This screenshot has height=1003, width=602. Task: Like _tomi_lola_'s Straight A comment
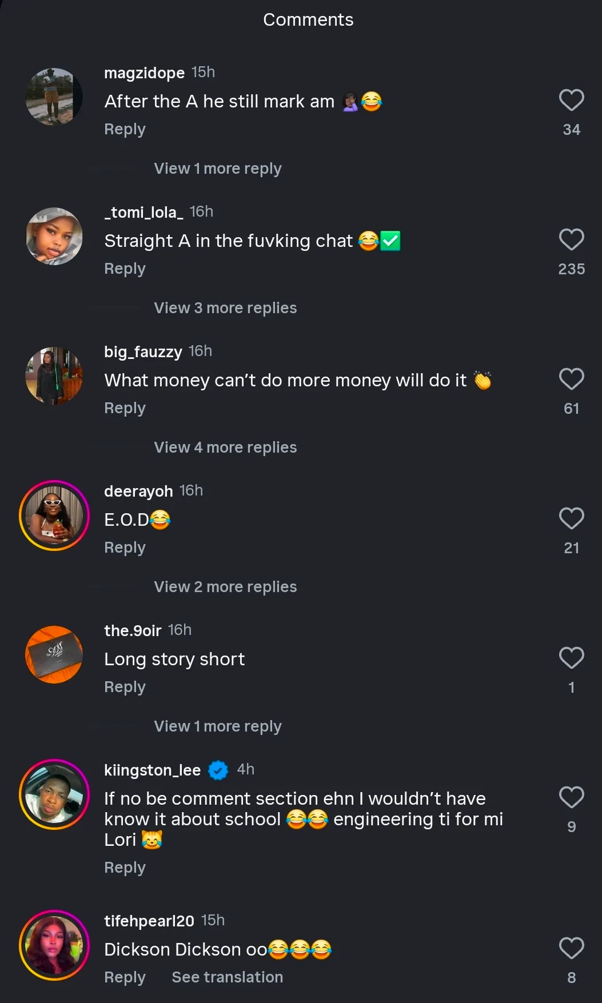(x=571, y=240)
